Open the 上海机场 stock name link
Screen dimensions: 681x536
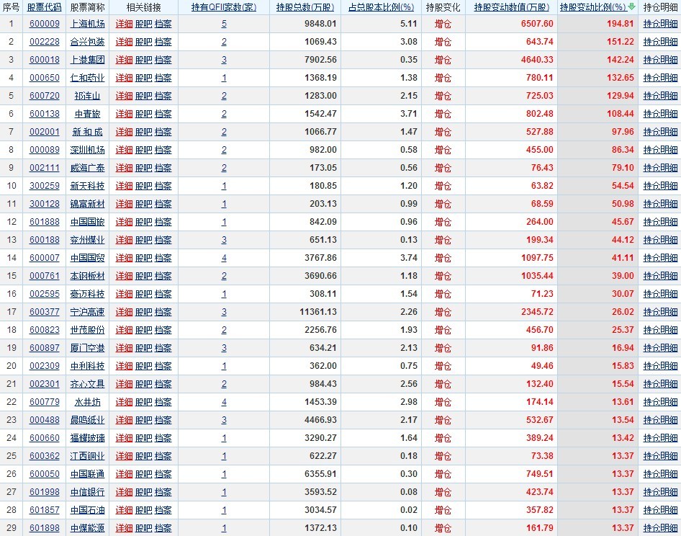pos(87,24)
